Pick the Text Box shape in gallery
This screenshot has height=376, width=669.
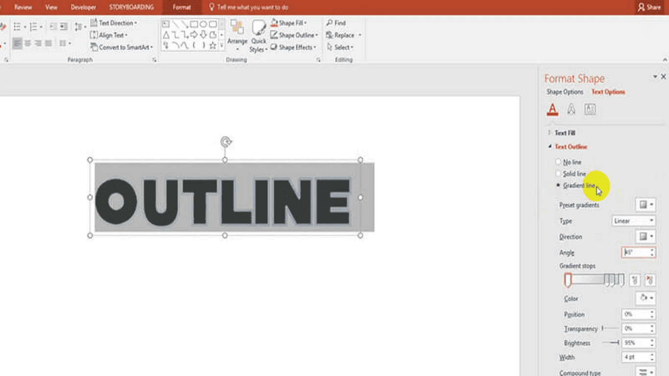click(166, 24)
